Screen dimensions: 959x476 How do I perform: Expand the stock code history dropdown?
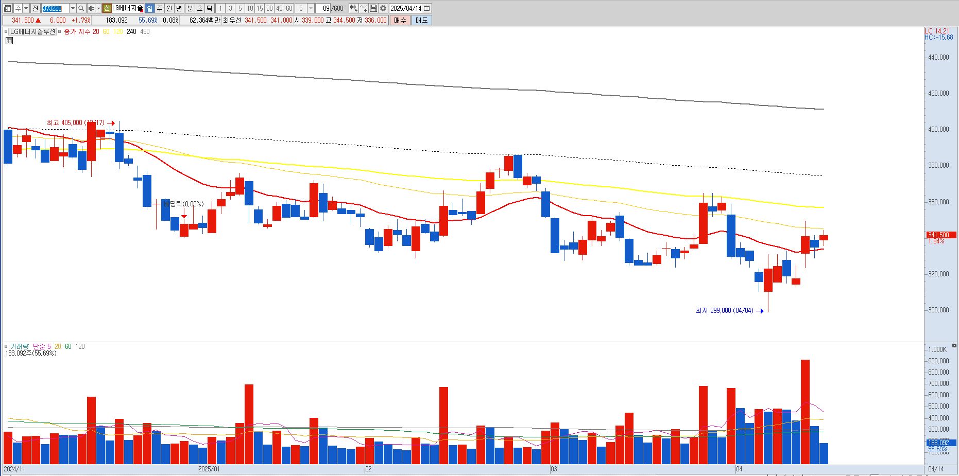(x=73, y=8)
